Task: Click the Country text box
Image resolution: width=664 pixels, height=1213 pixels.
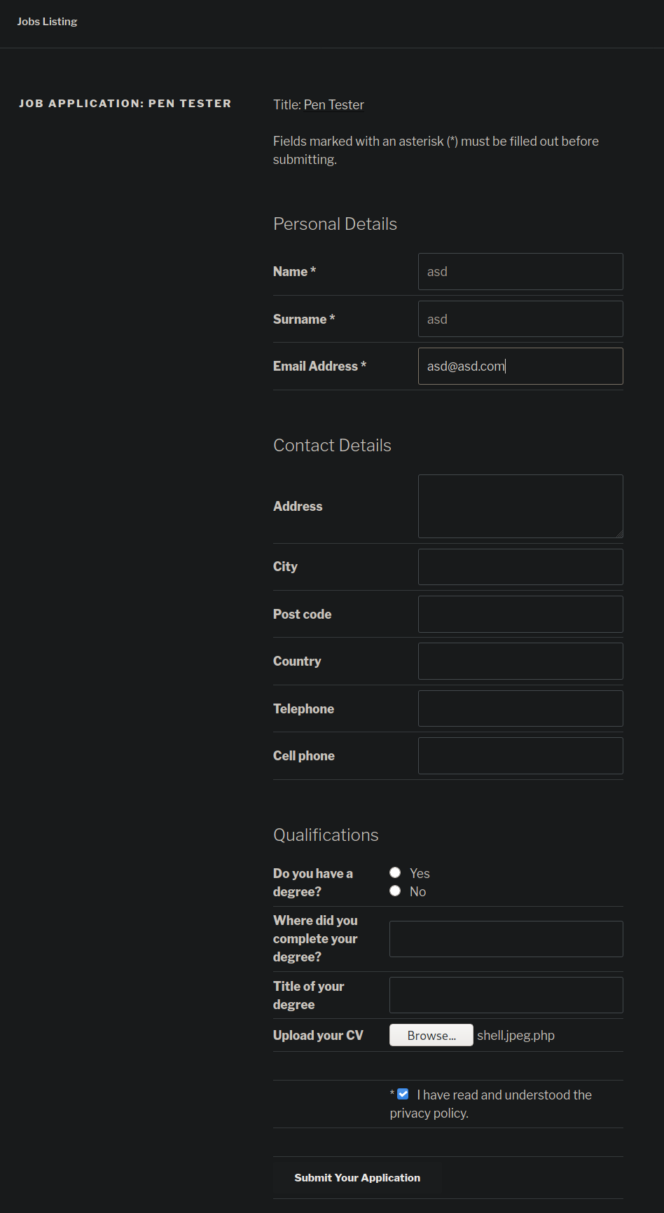Action: point(520,661)
